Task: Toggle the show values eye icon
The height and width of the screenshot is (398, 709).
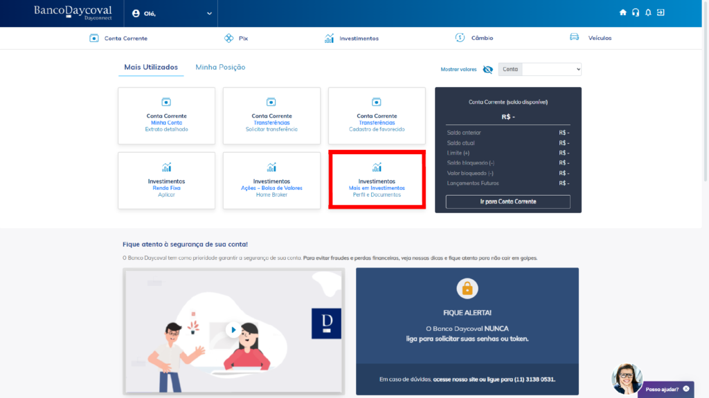Action: pyautogui.click(x=487, y=70)
